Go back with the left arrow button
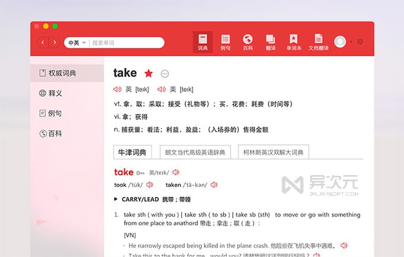This screenshot has width=404, height=257. pos(43,43)
